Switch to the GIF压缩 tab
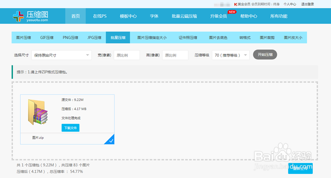331x178 pixels. coord(47,37)
